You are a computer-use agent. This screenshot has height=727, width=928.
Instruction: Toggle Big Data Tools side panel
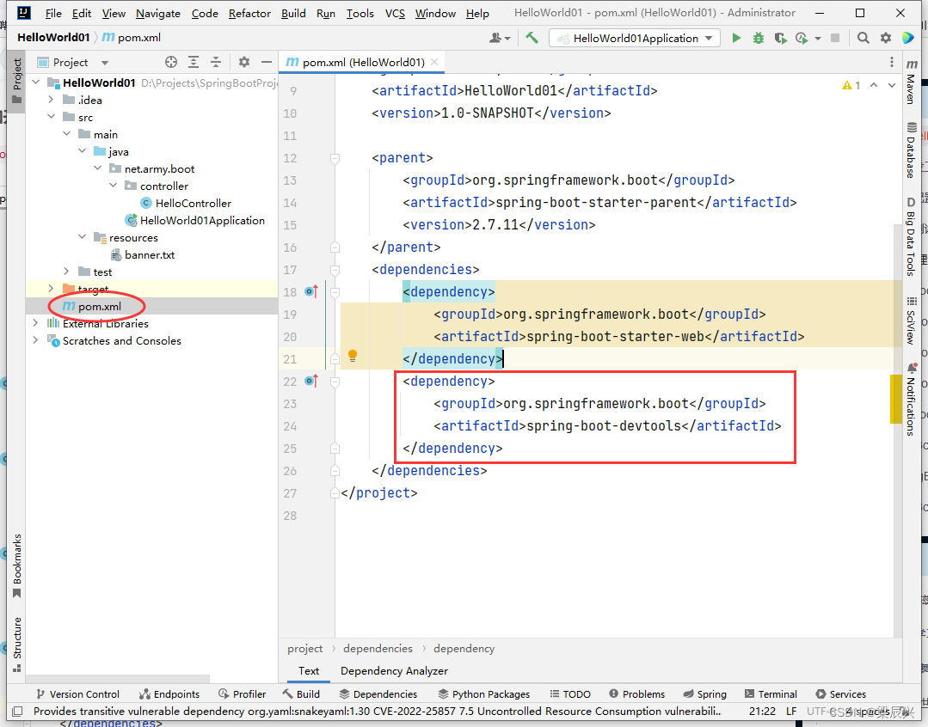coord(912,236)
